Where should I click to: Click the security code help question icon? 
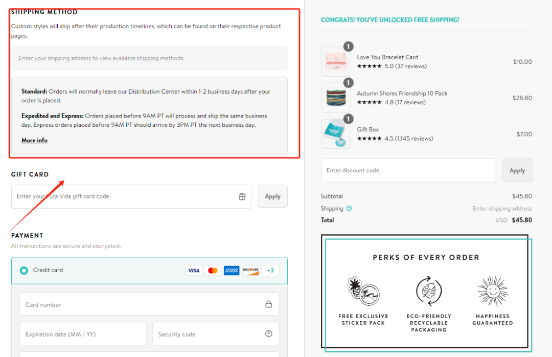pos(268,334)
